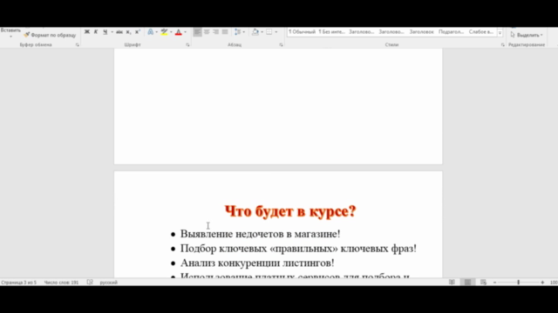
Task: Click the borders icon
Action: (269, 32)
